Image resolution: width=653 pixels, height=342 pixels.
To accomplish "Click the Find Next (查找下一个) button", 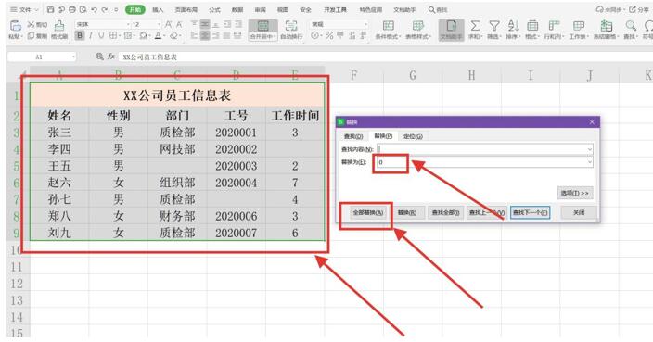I will tap(531, 212).
